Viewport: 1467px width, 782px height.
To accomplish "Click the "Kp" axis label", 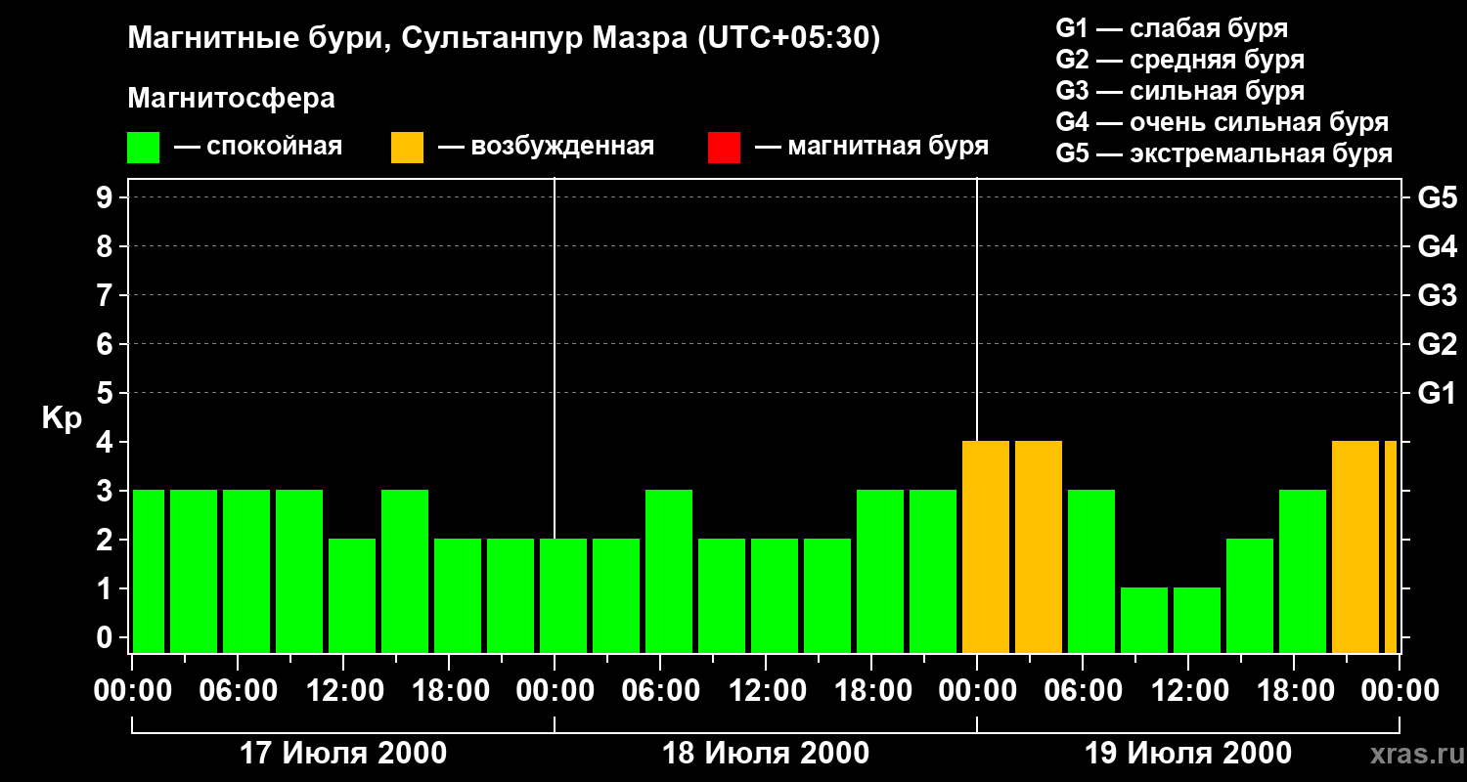I will (63, 417).
